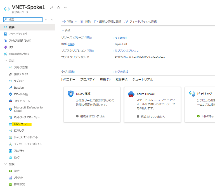Collapse the 監視 section

tap(6, 164)
